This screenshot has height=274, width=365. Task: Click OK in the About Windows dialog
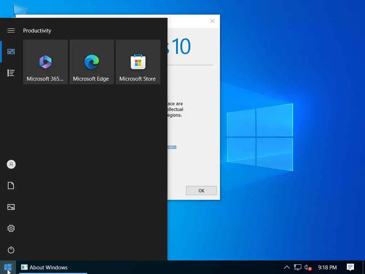click(x=201, y=191)
